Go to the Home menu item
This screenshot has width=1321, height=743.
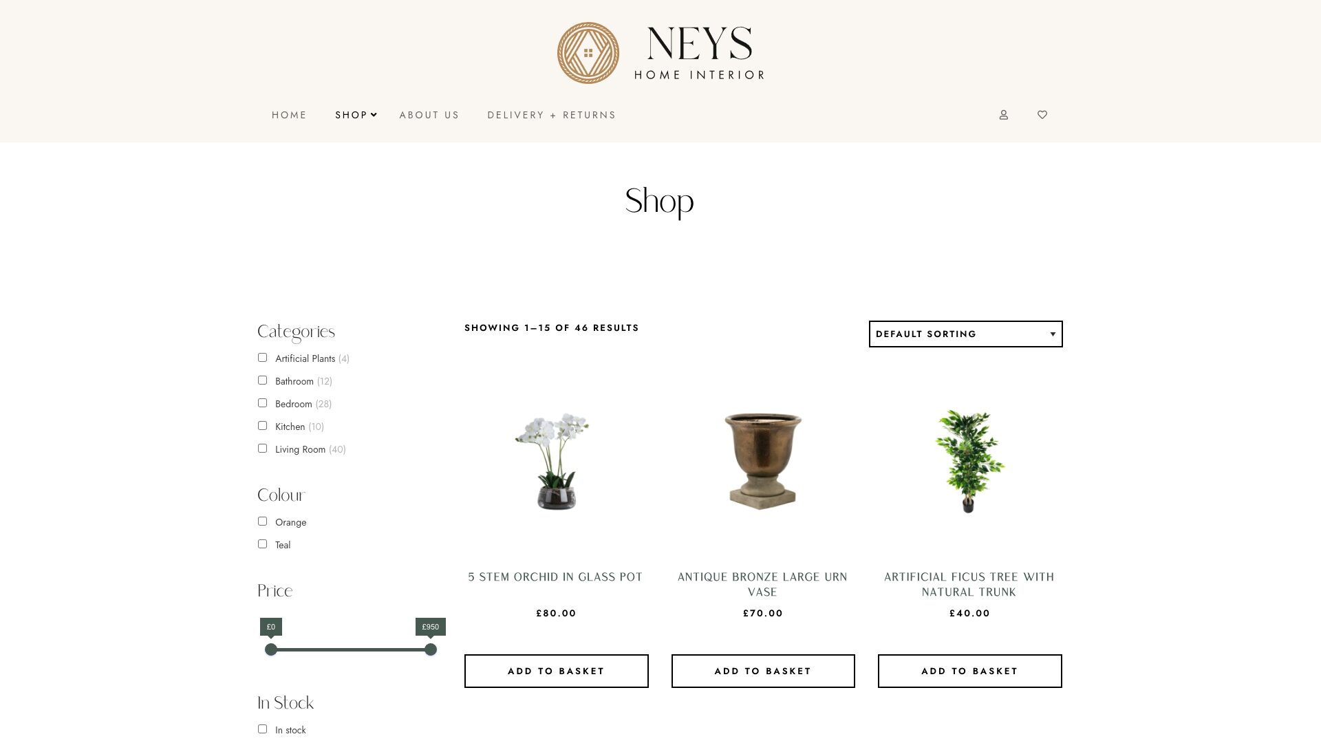tap(289, 115)
